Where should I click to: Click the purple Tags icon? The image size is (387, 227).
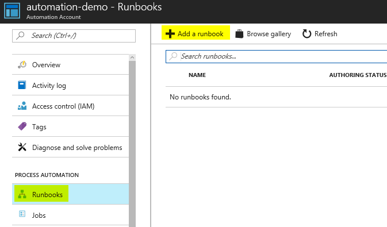[22, 126]
